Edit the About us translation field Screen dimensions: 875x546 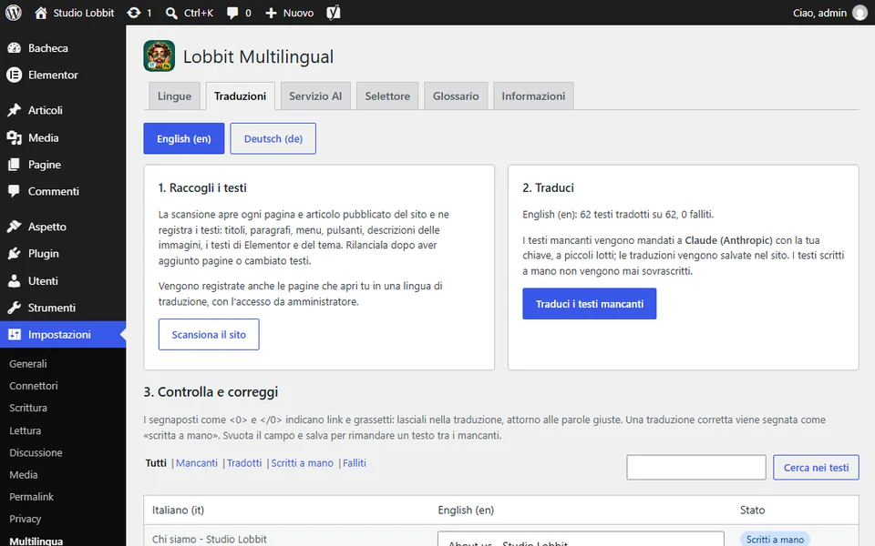[581, 539]
